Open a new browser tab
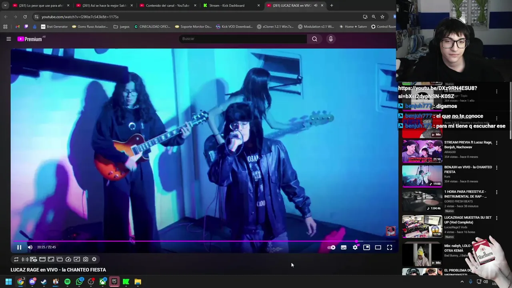 (332, 6)
